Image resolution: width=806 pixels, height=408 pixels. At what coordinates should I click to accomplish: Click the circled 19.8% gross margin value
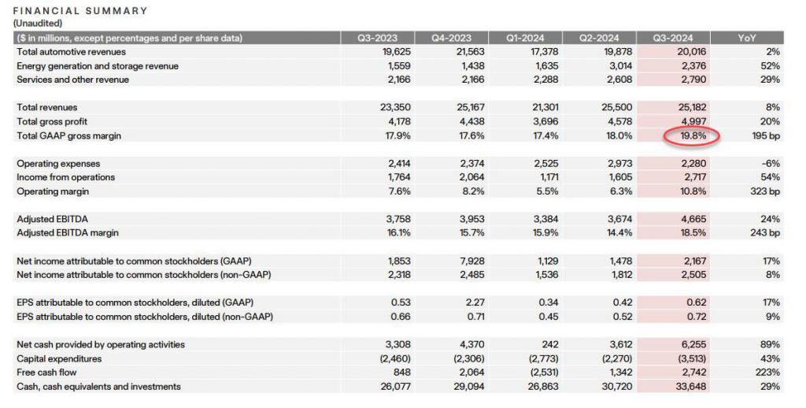(693, 135)
